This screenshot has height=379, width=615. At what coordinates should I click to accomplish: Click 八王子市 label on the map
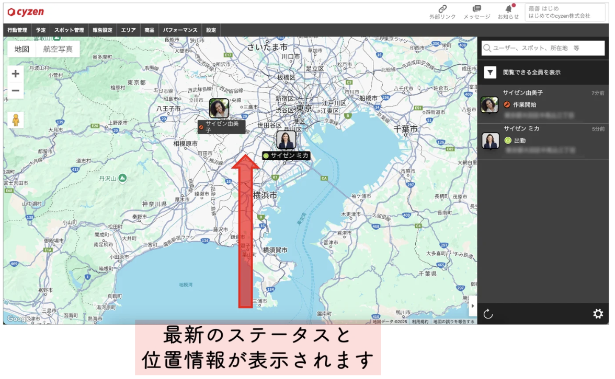coord(168,109)
